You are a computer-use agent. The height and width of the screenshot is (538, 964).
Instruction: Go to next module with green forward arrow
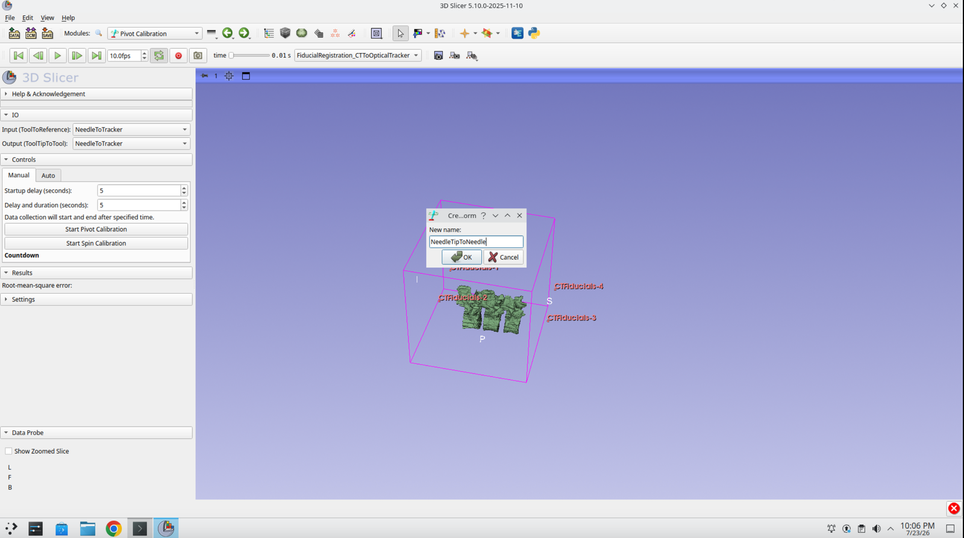(x=244, y=33)
